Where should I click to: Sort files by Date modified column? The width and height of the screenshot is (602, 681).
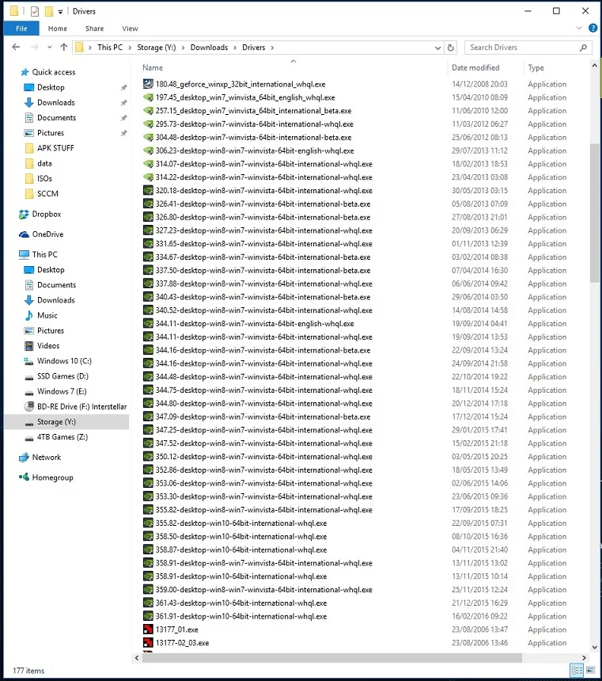pos(475,68)
